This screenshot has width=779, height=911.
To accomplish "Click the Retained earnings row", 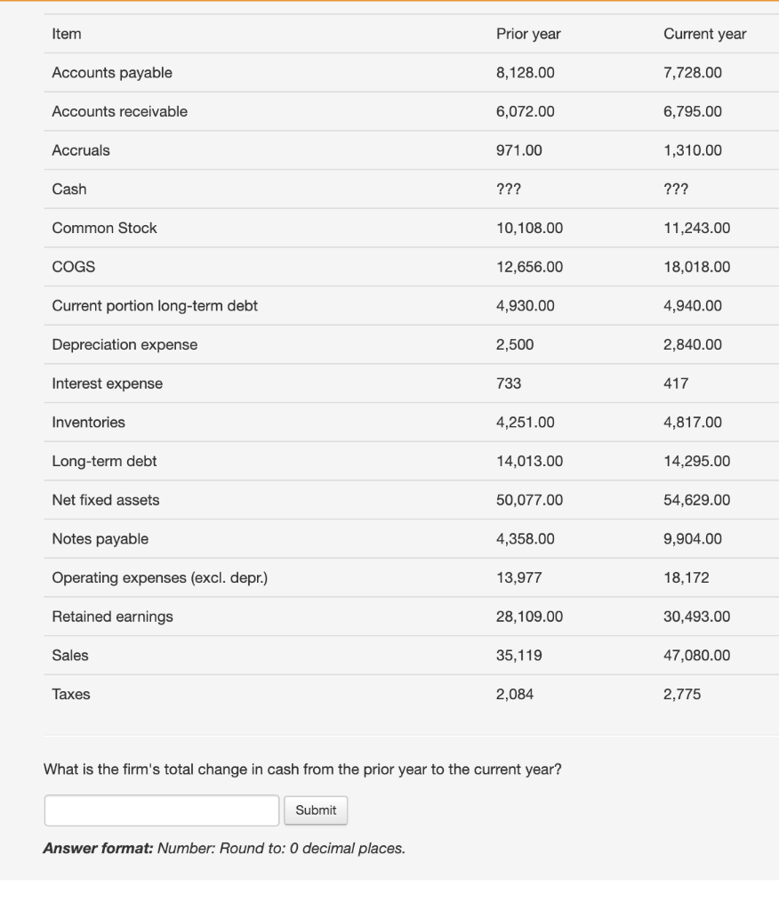I will click(111, 617).
